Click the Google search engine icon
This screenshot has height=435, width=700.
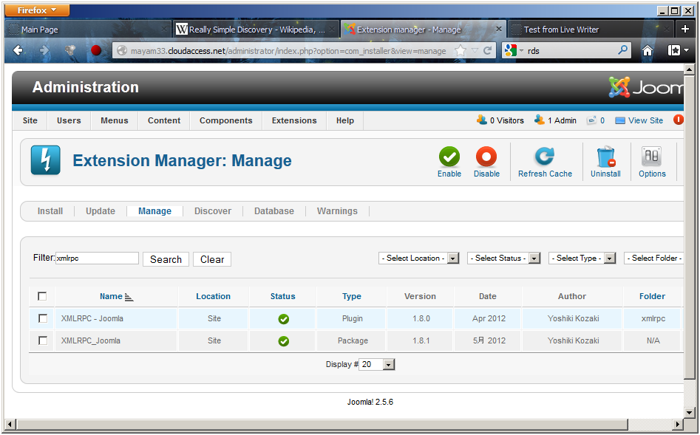510,50
